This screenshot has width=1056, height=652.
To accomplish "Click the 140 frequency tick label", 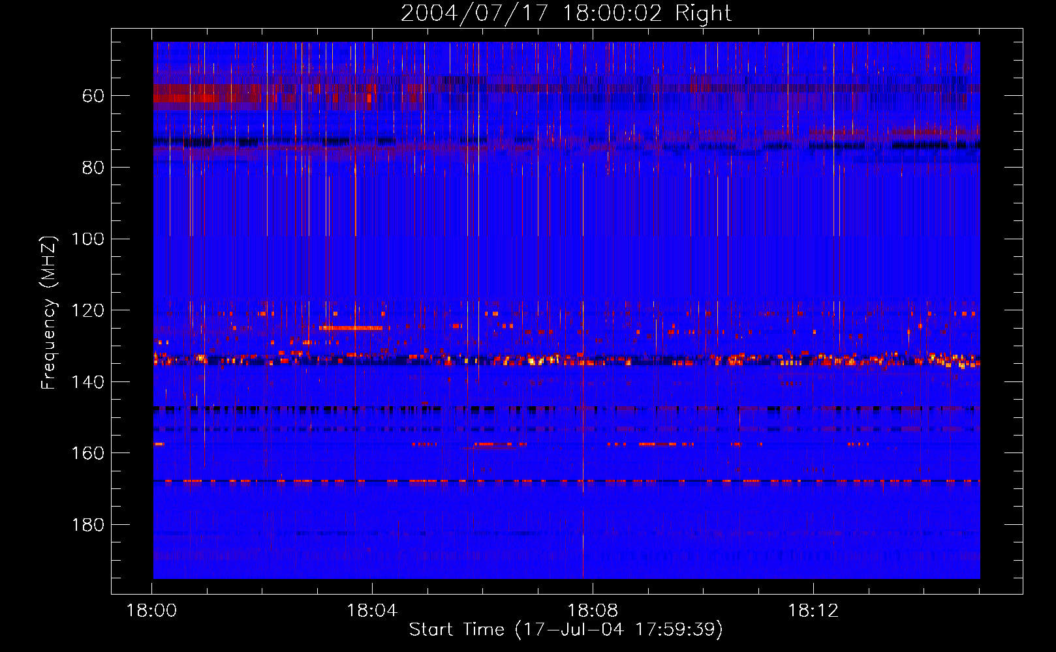I will click(x=88, y=382).
